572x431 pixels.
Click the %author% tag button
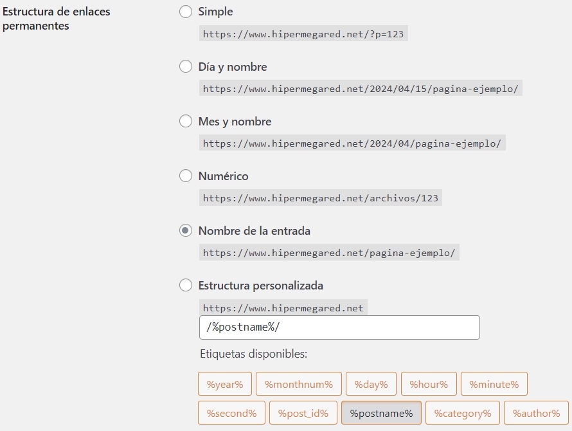click(x=536, y=413)
